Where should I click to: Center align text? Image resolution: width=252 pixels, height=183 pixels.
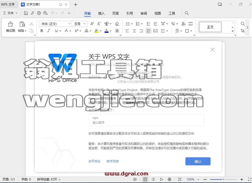(x=134, y=31)
